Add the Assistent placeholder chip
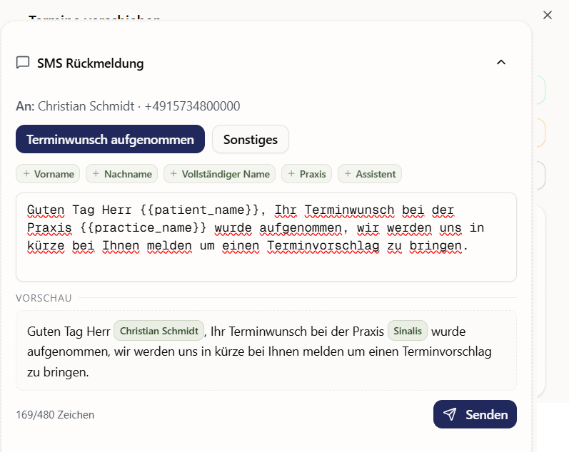 point(369,174)
